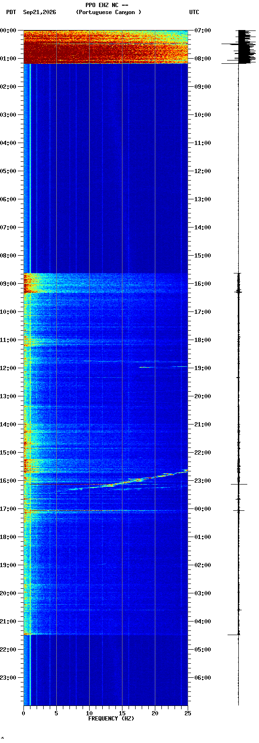Click the rising diagonal streak near 16:00 PDT

click(x=129, y=480)
